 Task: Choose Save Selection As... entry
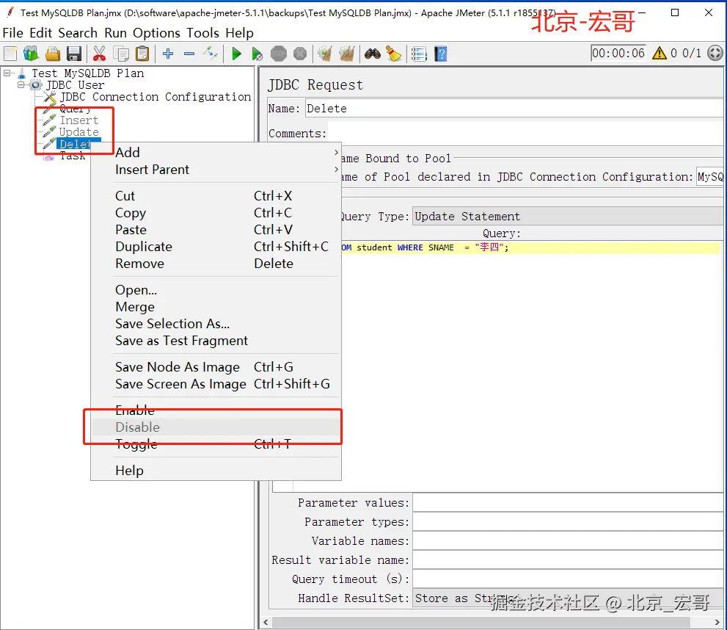[x=216, y=324]
